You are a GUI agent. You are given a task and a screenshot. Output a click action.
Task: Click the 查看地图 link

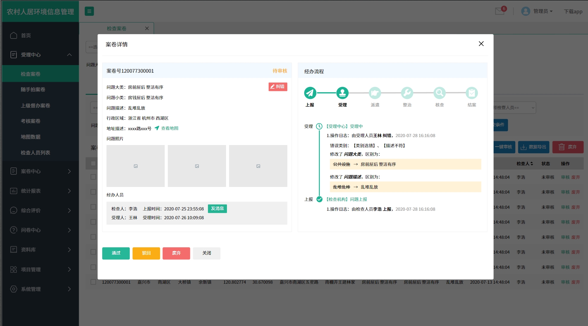[x=170, y=128]
